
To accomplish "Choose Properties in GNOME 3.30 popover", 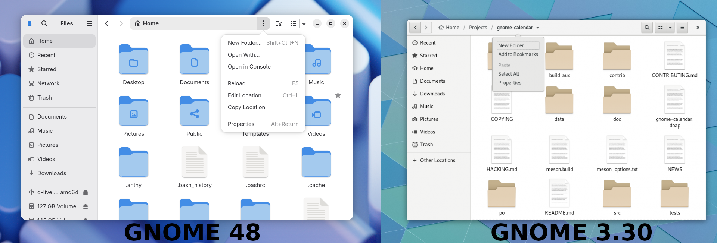I will (x=518, y=83).
